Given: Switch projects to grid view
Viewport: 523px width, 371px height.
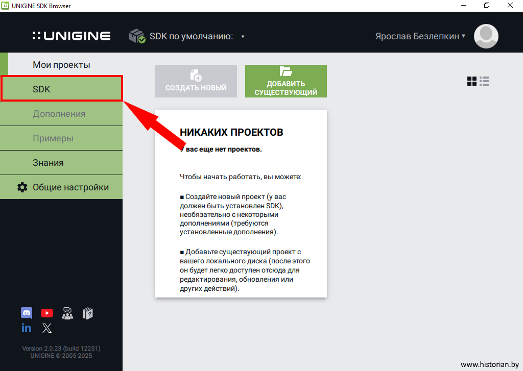Looking at the screenshot, I should point(472,81).
